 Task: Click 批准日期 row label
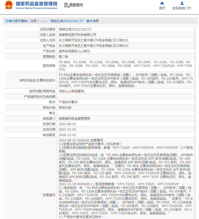(x=49, y=124)
